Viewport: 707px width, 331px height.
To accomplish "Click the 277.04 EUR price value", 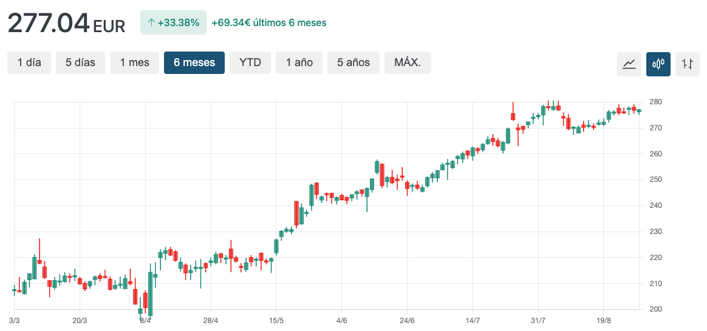I will click(x=66, y=24).
